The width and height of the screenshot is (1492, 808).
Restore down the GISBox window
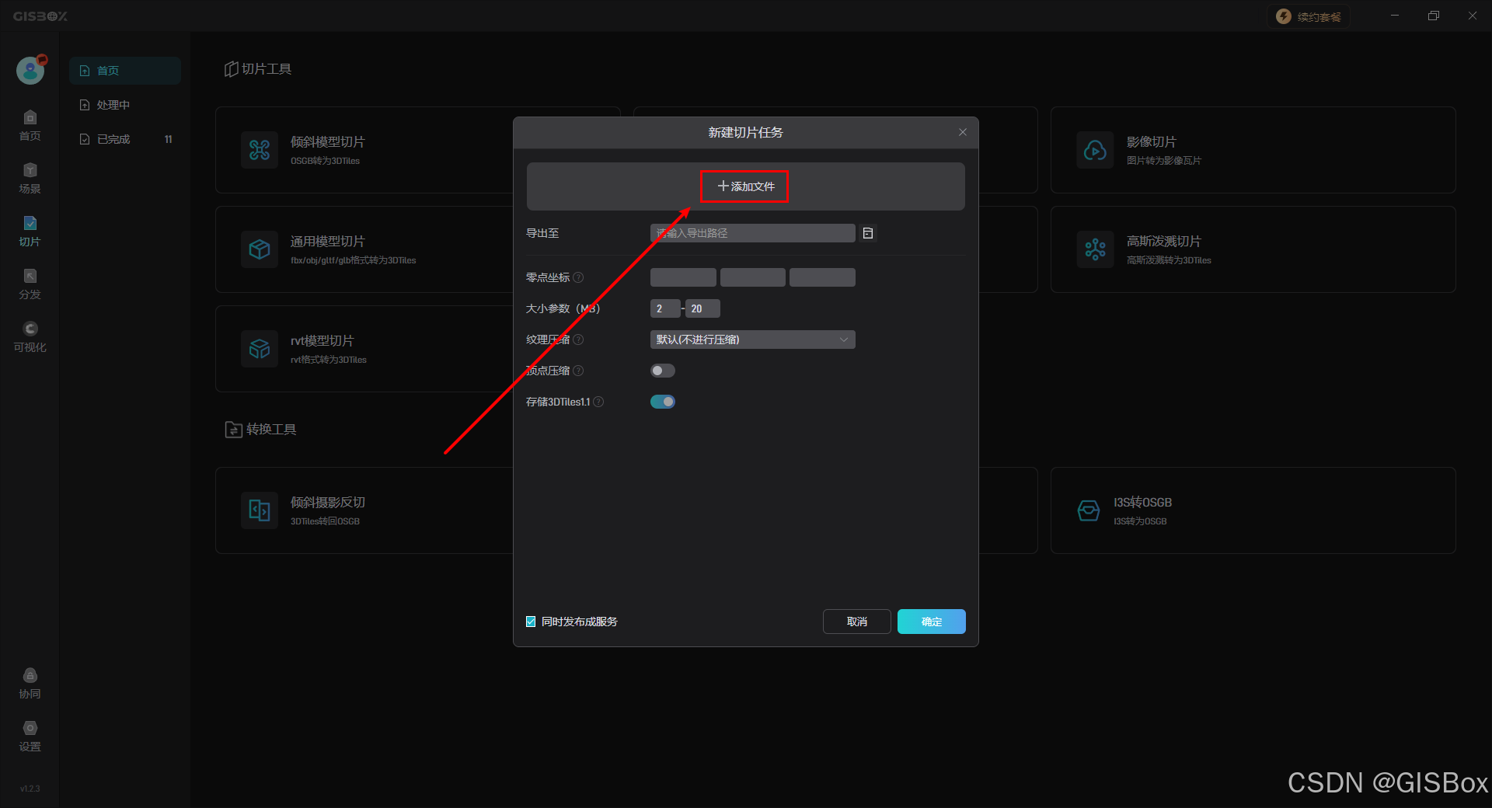coord(1434,16)
